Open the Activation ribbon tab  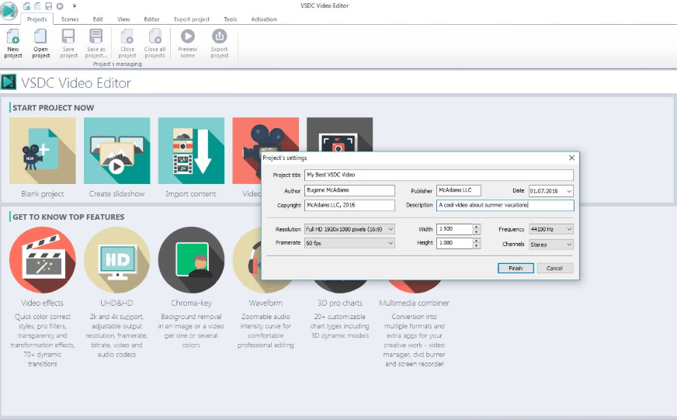(264, 19)
